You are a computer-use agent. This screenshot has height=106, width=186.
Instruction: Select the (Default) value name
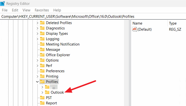point(144,29)
